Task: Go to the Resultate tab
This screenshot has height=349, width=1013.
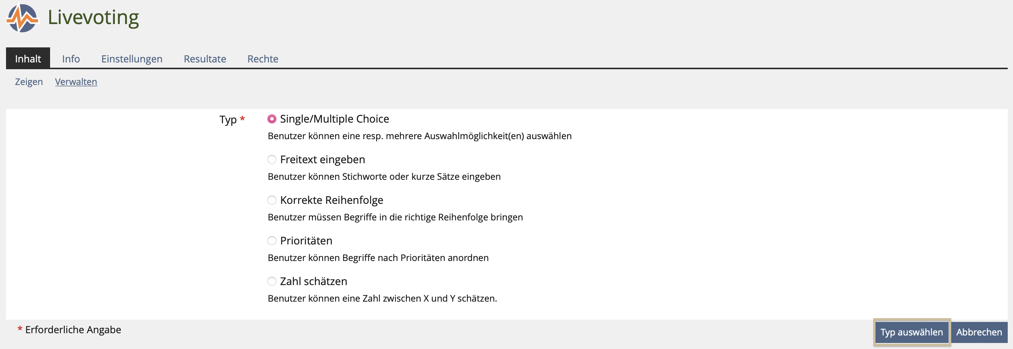Action: pos(205,59)
